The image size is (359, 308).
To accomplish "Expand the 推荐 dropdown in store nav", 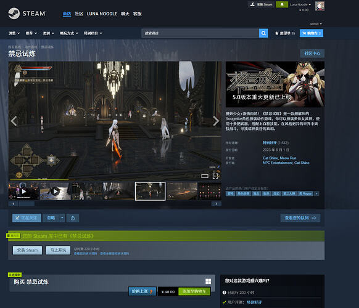I will click(x=31, y=33).
